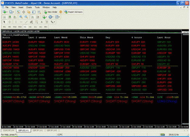Switch to the GBPJPY,H1 chart tab

point(38,130)
